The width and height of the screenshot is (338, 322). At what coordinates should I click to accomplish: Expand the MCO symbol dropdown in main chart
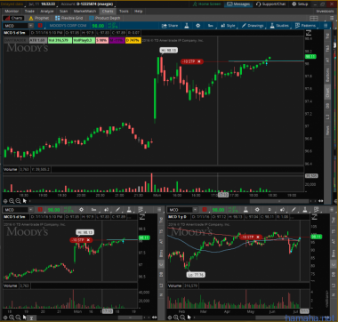pos(31,26)
